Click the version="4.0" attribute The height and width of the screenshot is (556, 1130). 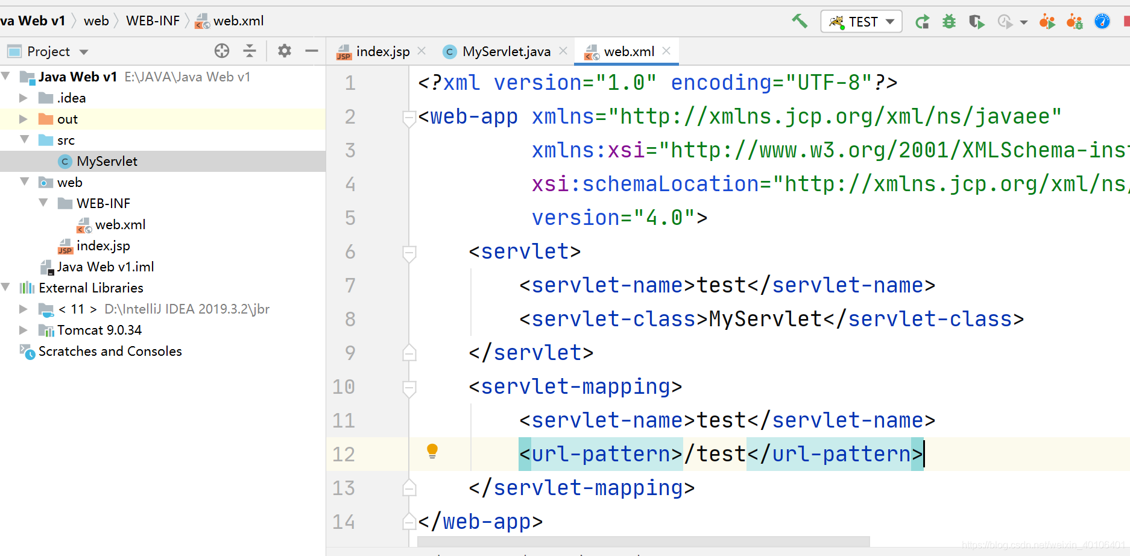coord(613,218)
